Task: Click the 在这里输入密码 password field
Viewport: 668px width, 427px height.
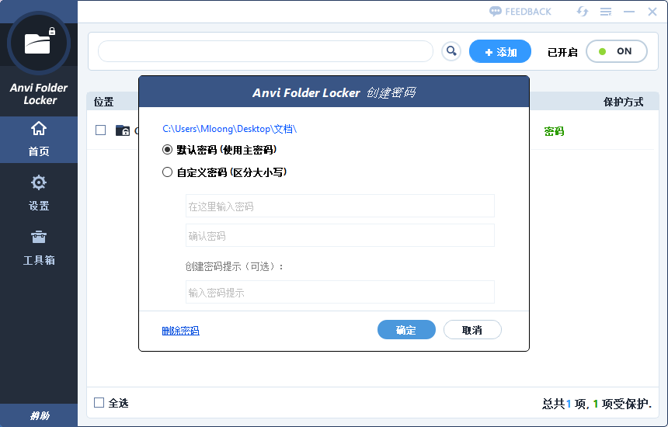Action: 340,206
